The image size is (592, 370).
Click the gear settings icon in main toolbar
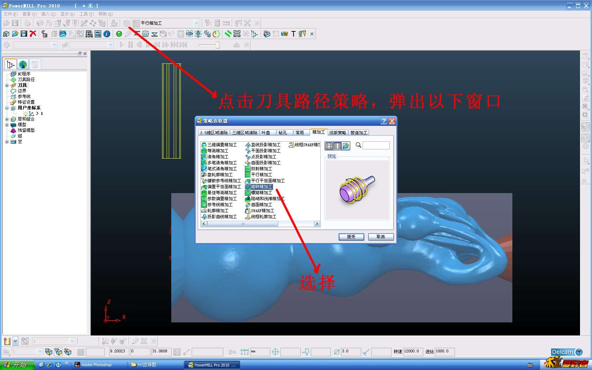[x=146, y=34]
